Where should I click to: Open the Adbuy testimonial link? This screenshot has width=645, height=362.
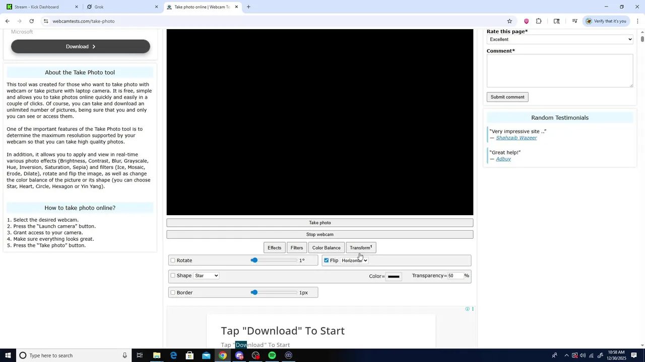[503, 159]
